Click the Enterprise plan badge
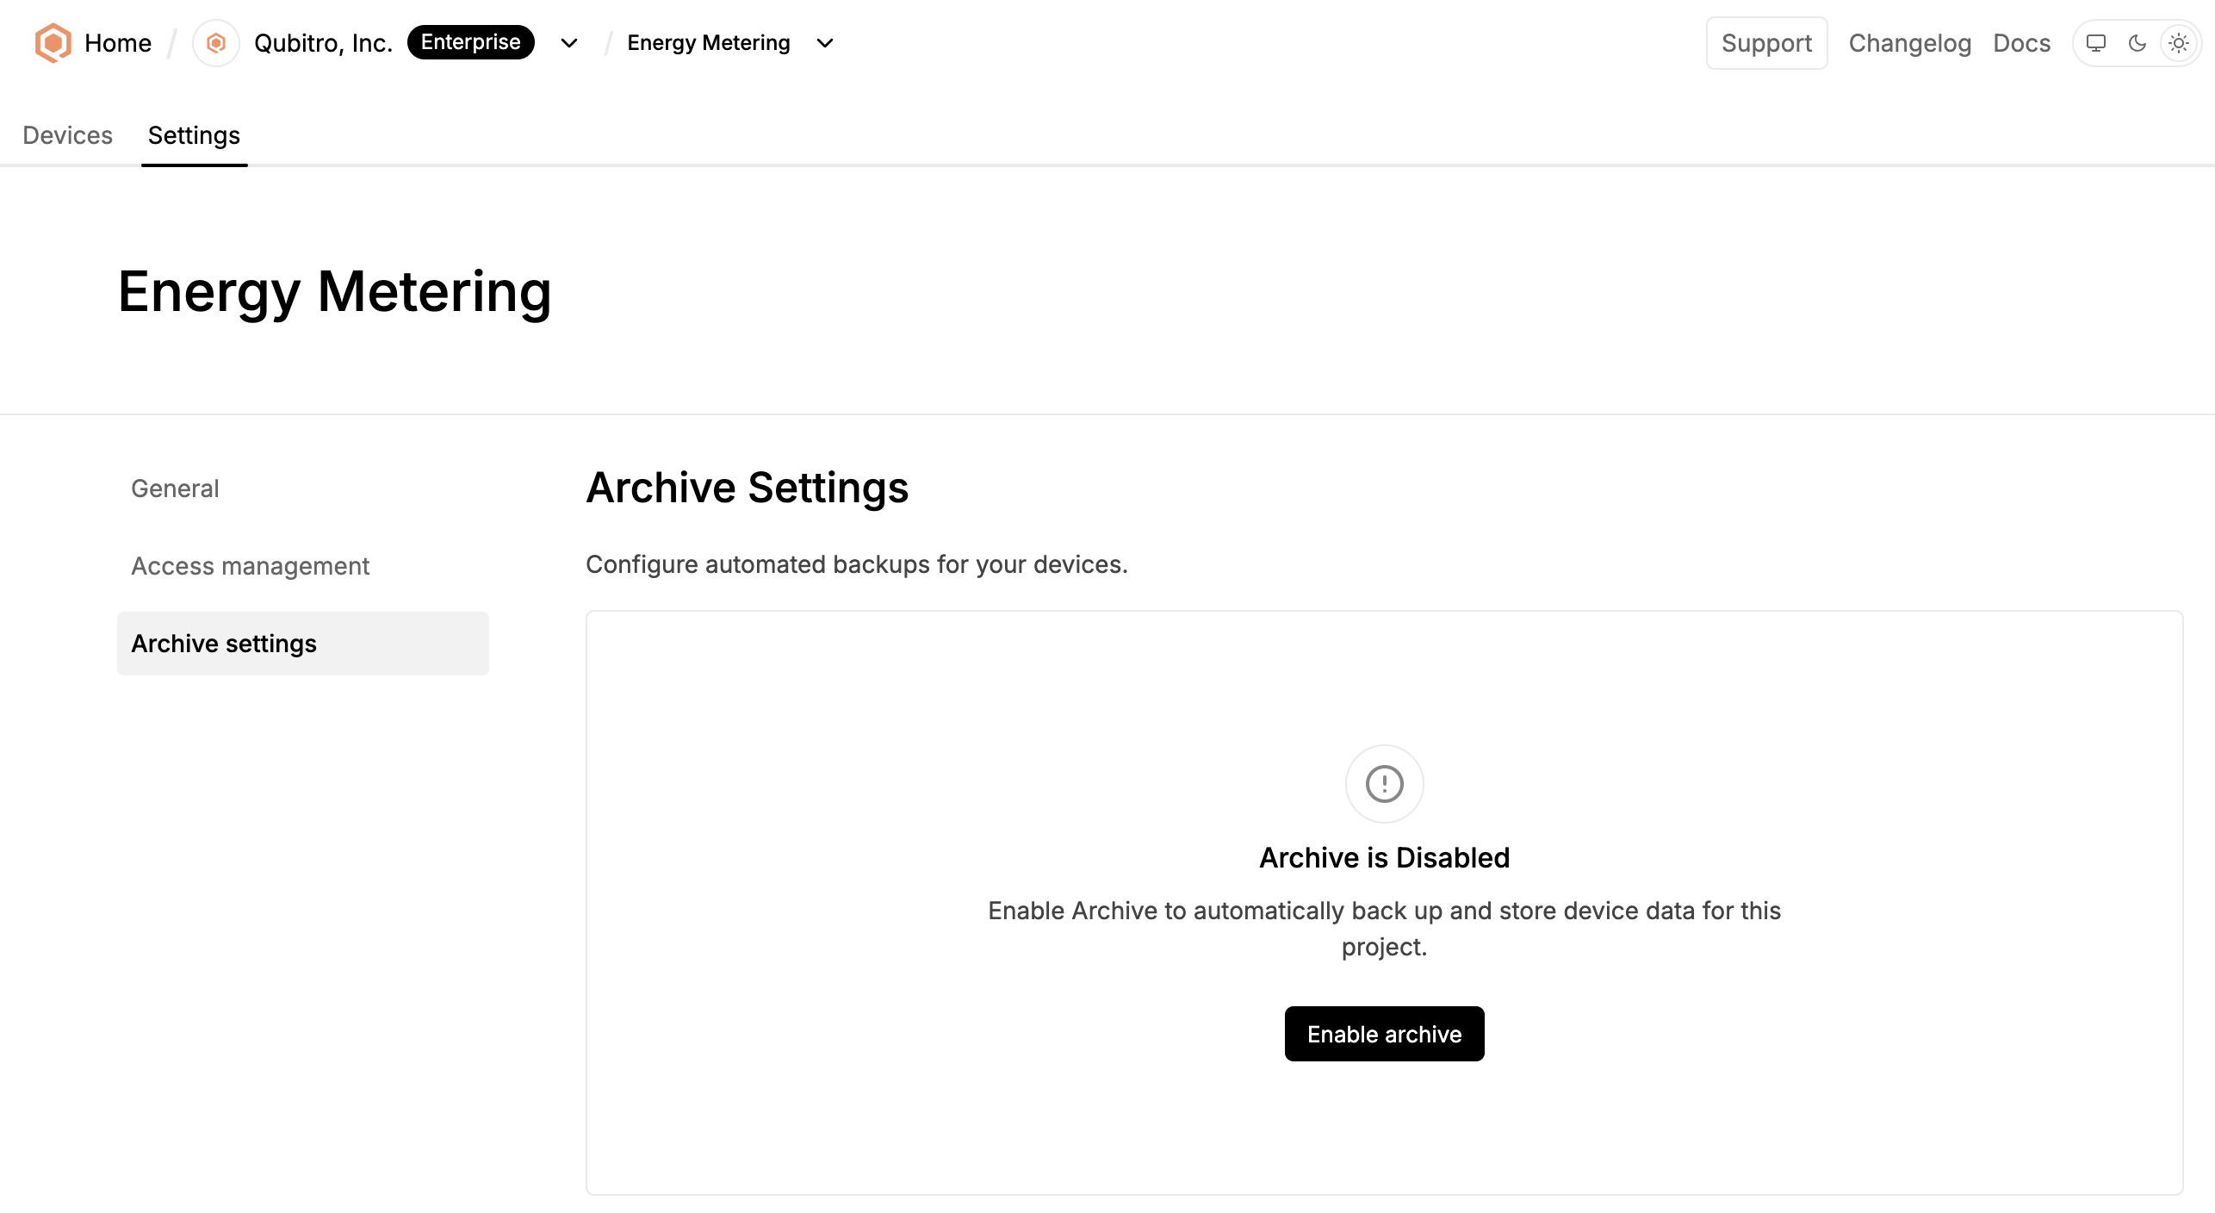 pos(471,42)
